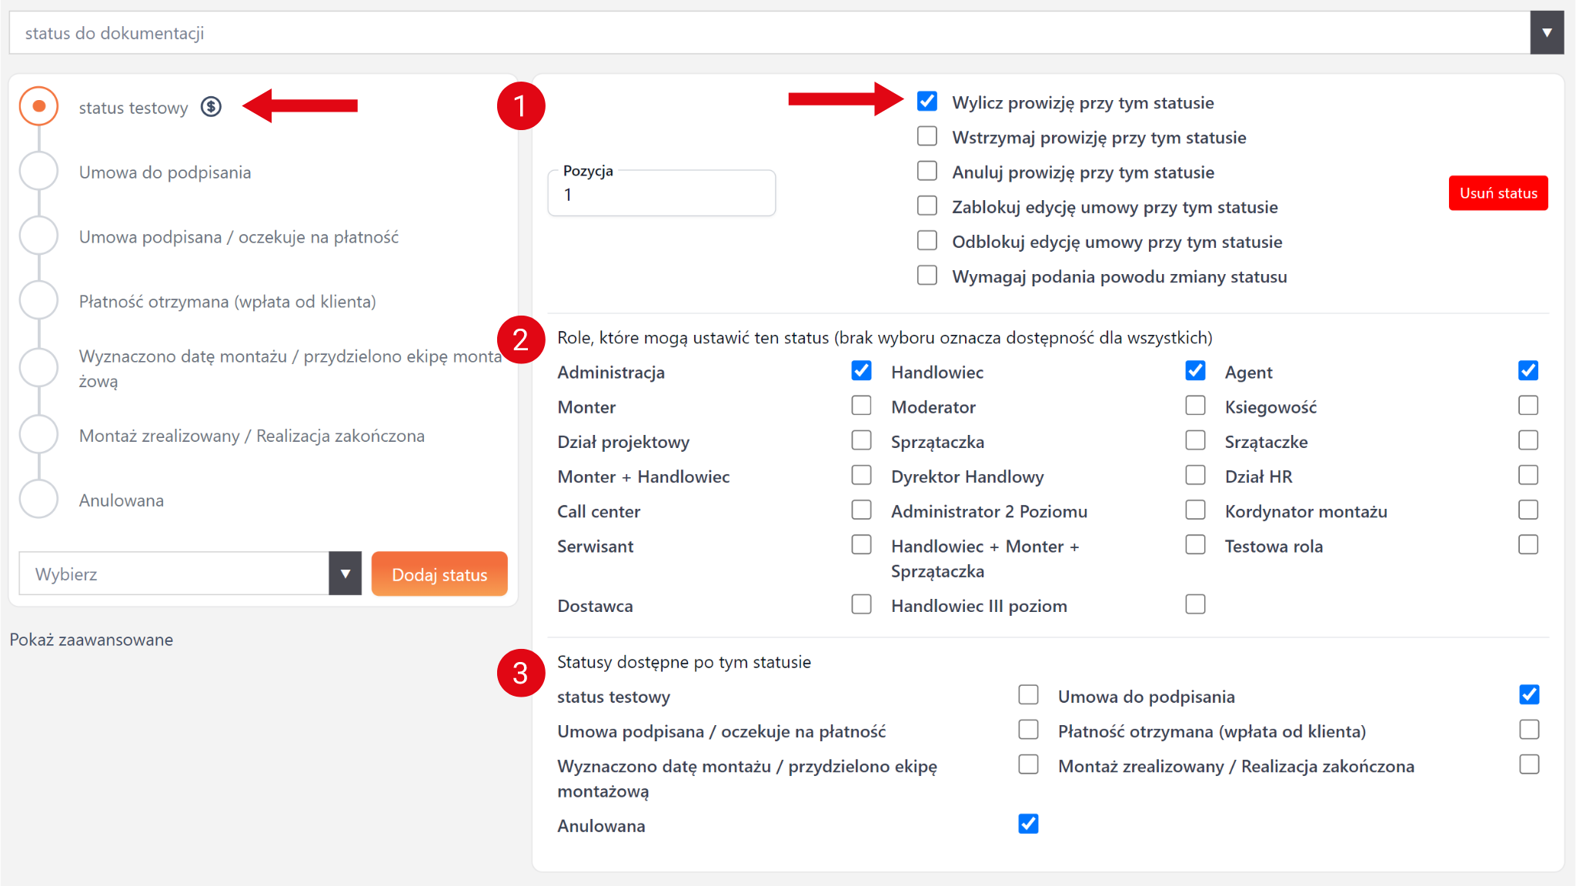This screenshot has width=1576, height=886.
Task: Click the red Usuń status button
Action: click(x=1498, y=193)
